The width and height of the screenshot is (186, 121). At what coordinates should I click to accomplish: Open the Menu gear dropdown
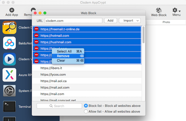176,11
